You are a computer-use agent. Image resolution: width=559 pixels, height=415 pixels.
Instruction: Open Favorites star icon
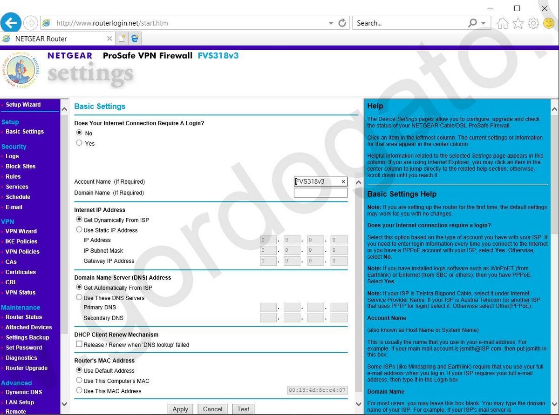518,23
